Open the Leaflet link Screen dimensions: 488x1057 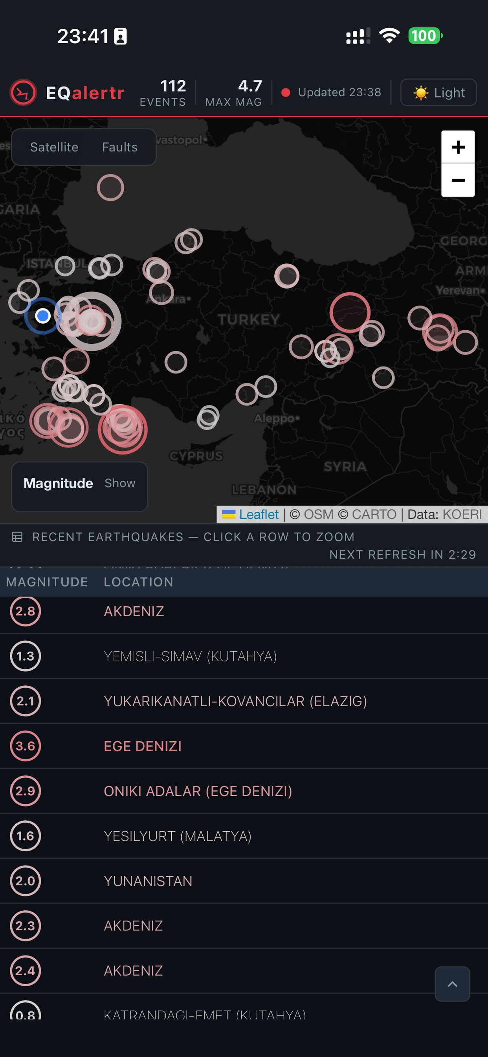coord(259,514)
